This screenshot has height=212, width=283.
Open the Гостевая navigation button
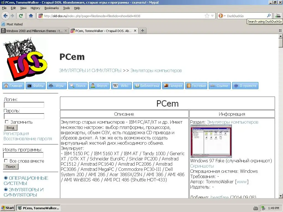click(196, 86)
